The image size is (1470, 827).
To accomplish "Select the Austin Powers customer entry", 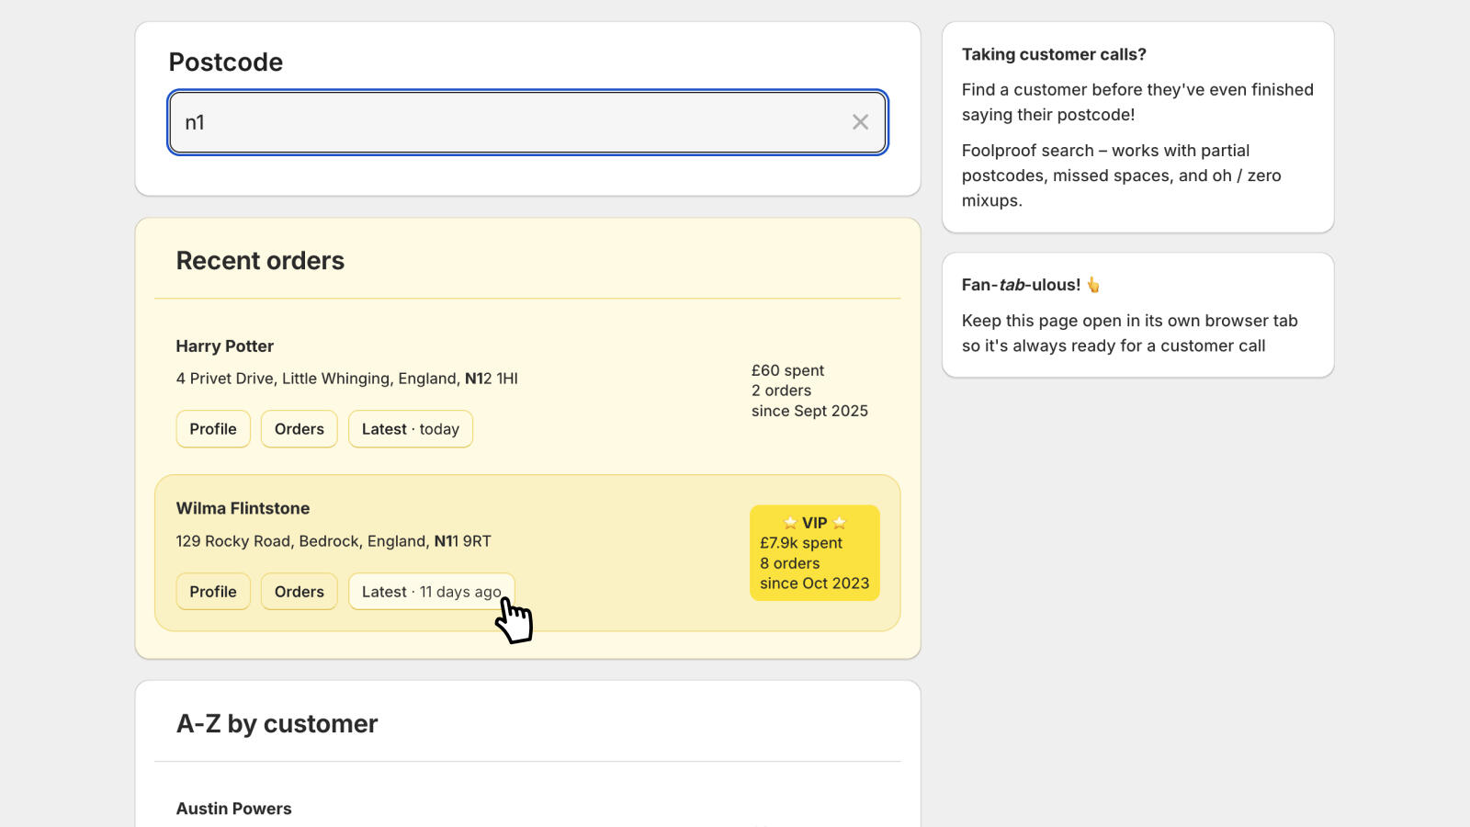I will coord(234,809).
